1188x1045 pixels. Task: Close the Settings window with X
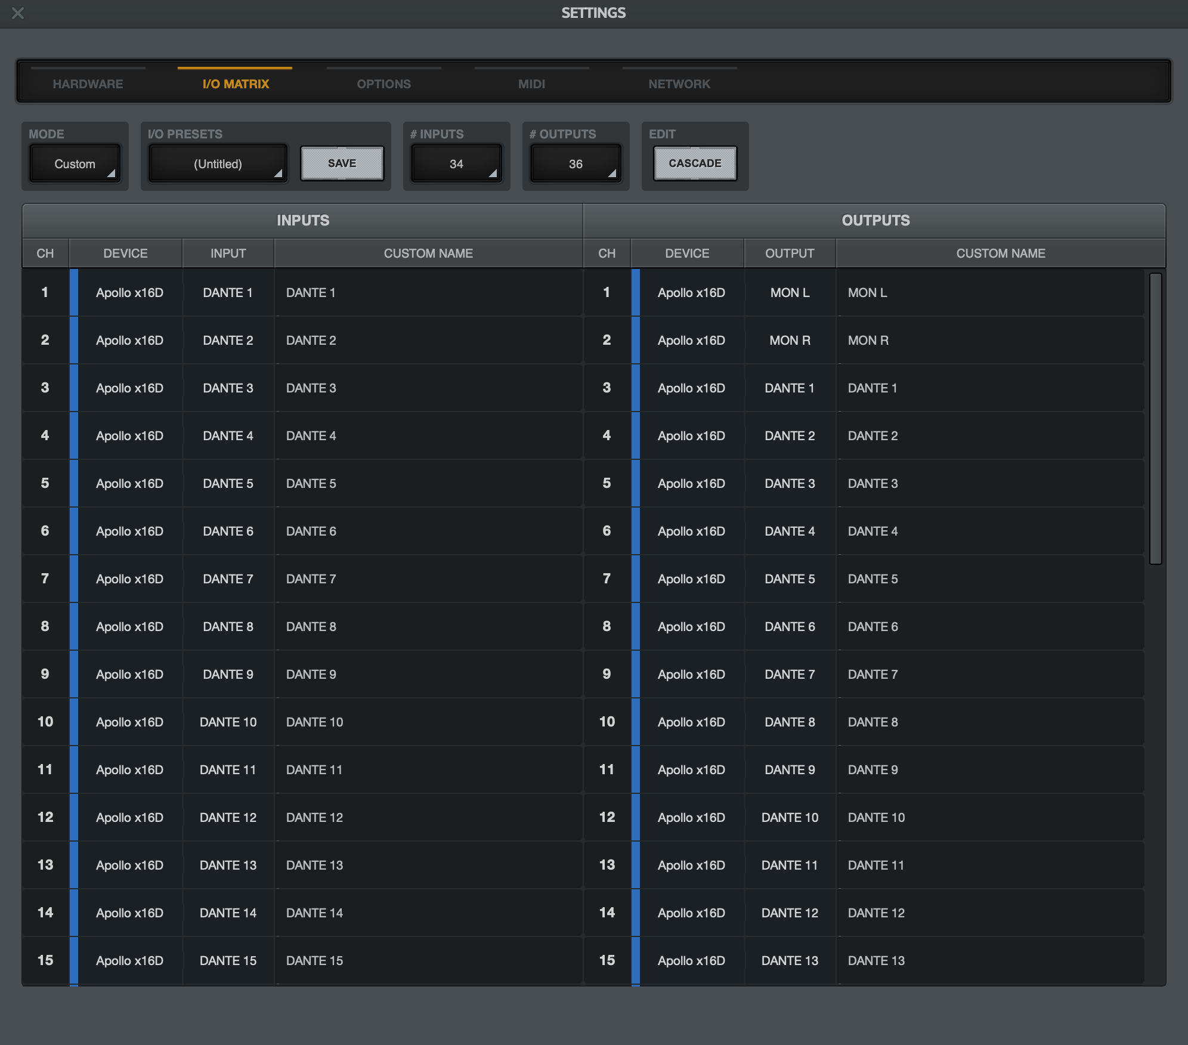18,13
